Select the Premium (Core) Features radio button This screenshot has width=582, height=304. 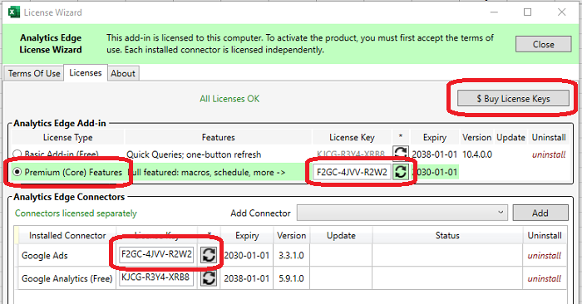click(17, 172)
